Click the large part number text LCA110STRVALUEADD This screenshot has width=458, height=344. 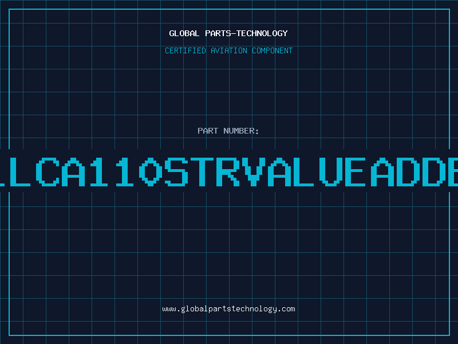pyautogui.click(x=229, y=171)
